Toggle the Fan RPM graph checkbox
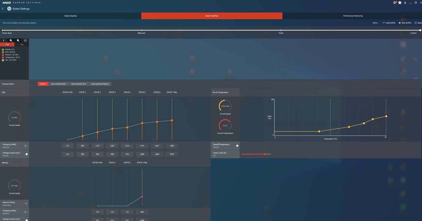Image resolution: width=422 pixels, height=221 pixels. 3,60
